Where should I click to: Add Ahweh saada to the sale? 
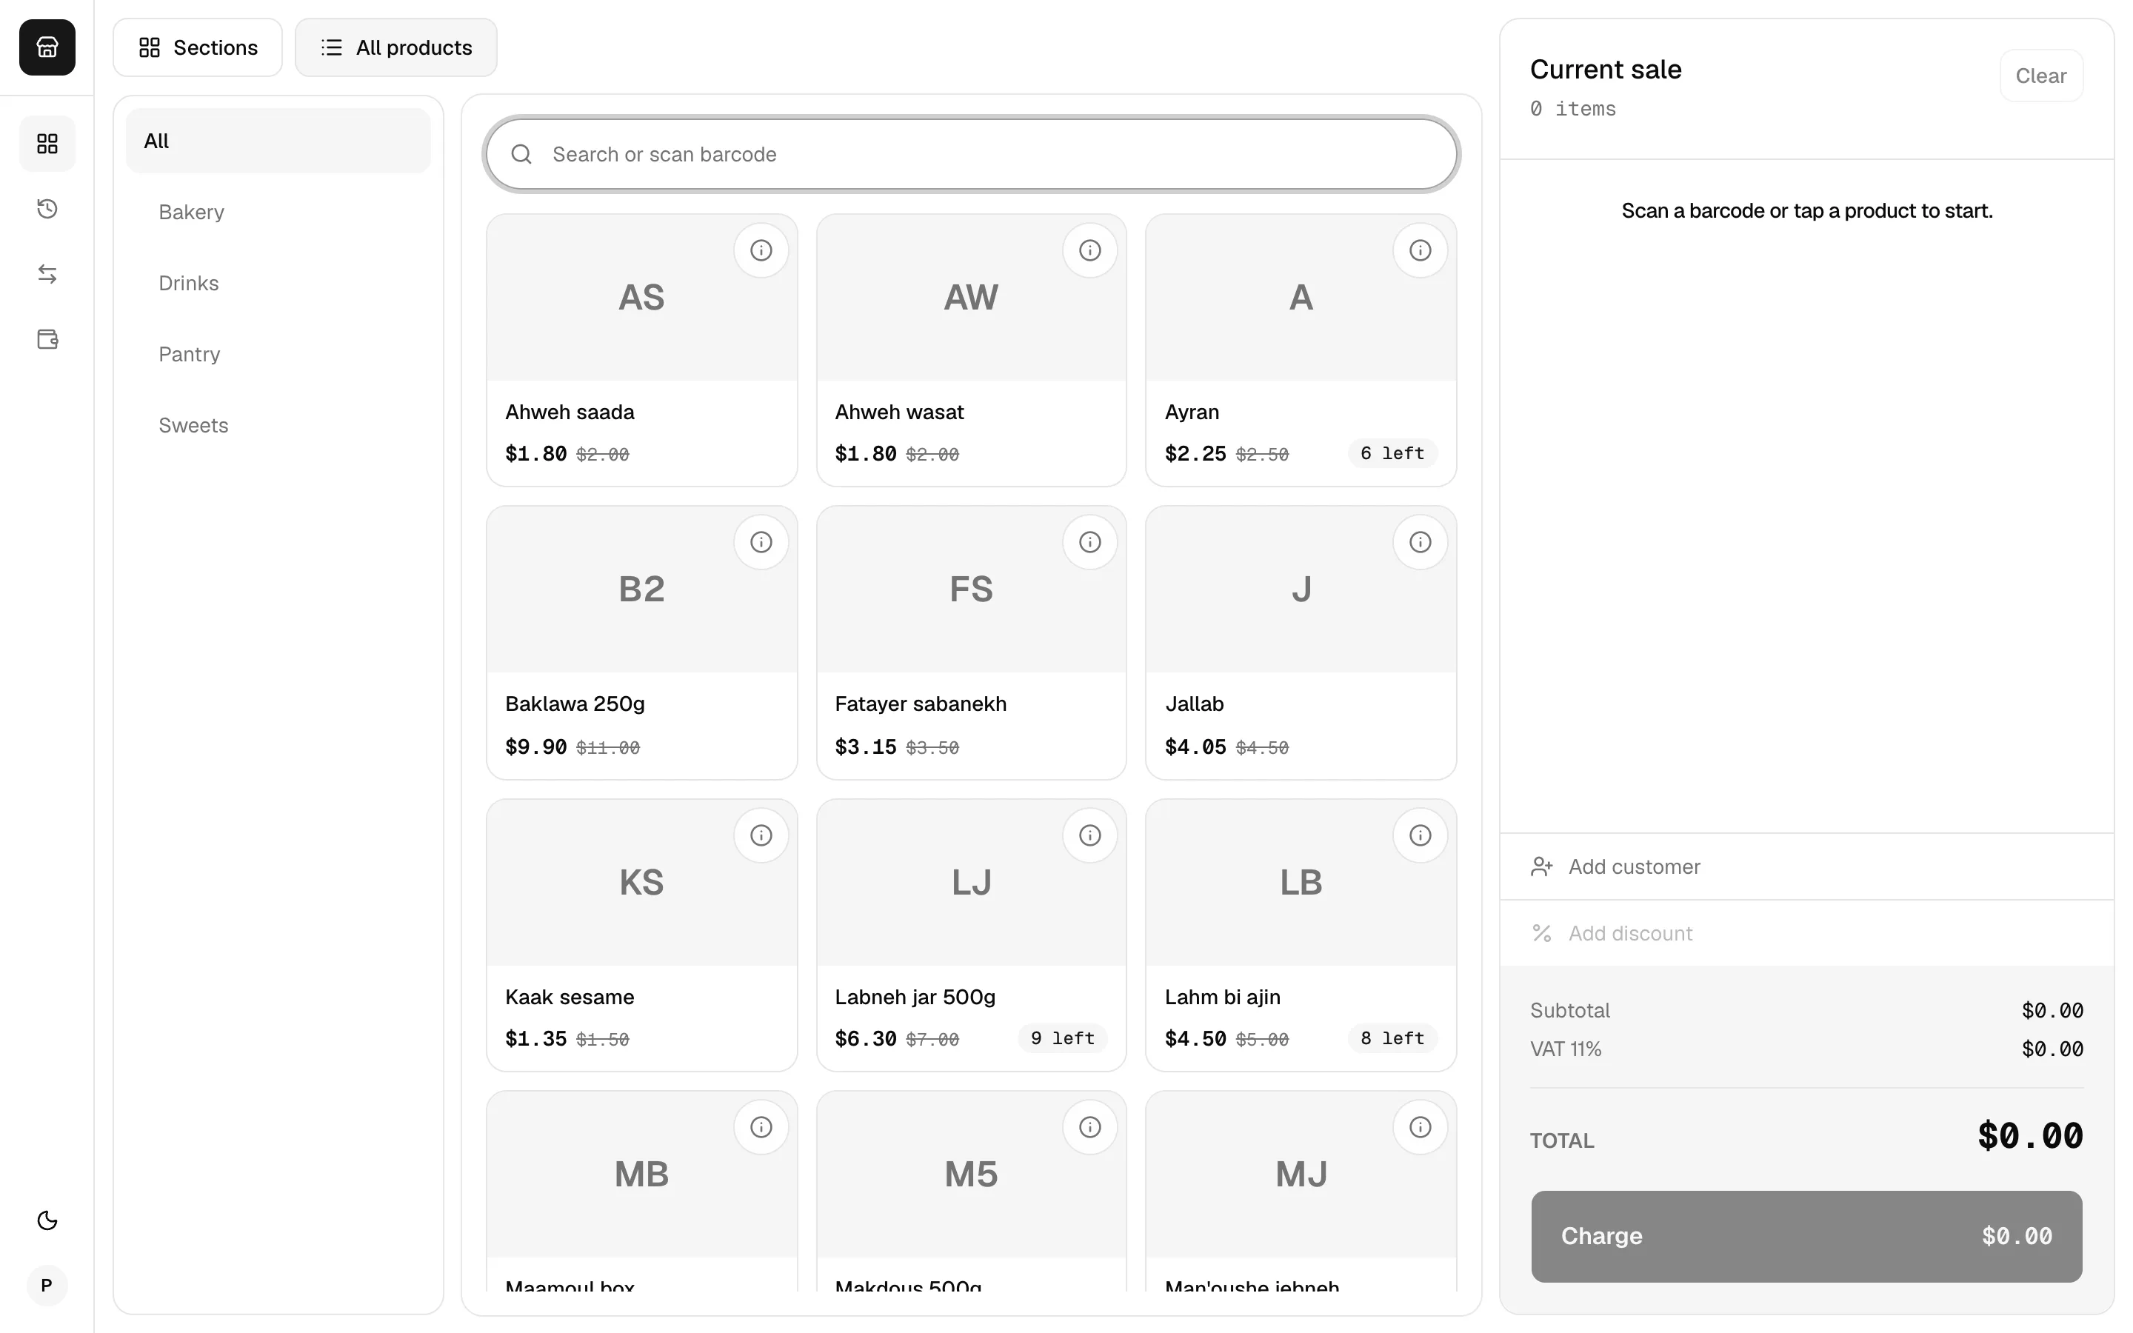[x=641, y=350]
